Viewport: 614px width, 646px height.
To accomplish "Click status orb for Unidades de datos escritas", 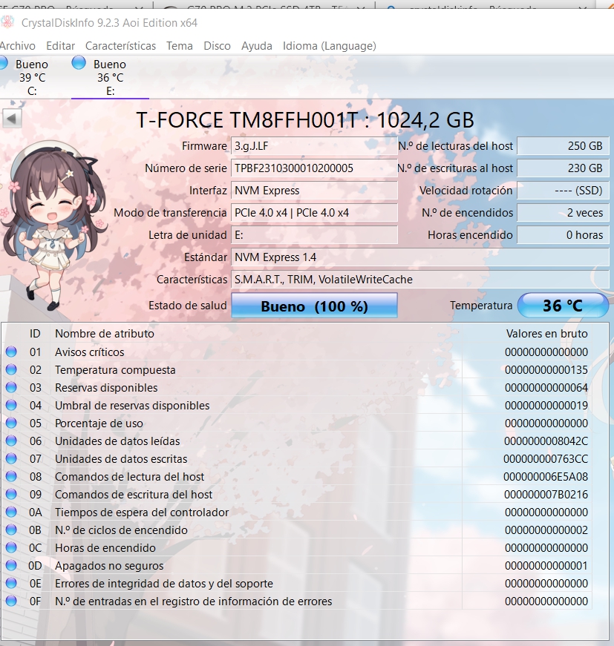I will 11,458.
